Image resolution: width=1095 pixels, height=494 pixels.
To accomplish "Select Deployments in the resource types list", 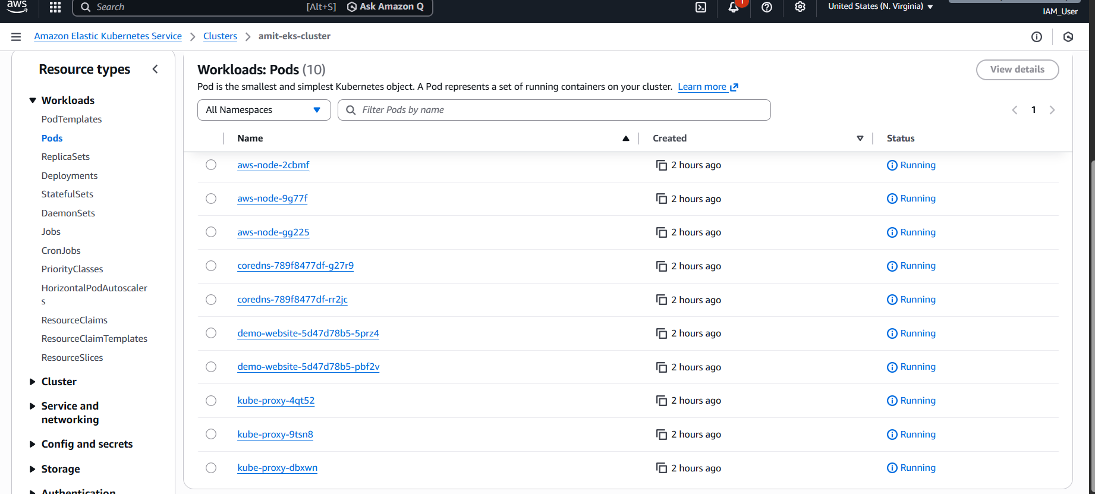I will (70, 176).
